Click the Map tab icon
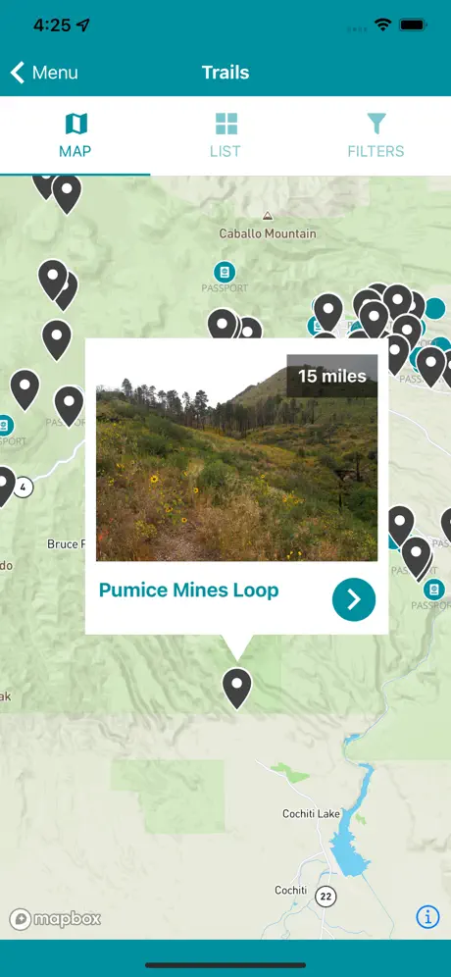This screenshot has width=451, height=977. 76,124
